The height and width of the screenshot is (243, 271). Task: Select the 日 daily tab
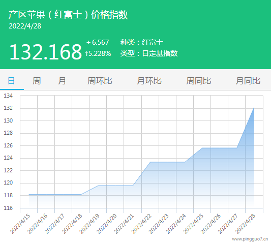pyautogui.click(x=11, y=81)
